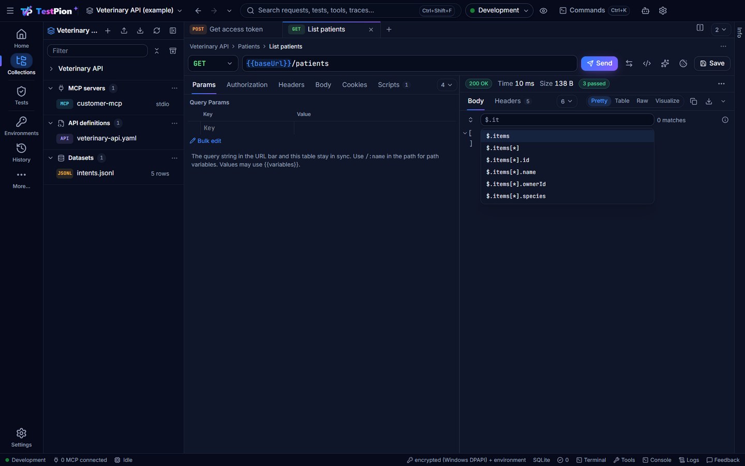This screenshot has height=466, width=745.
Task: Collapse all tree items next to Filter
Action: click(157, 51)
